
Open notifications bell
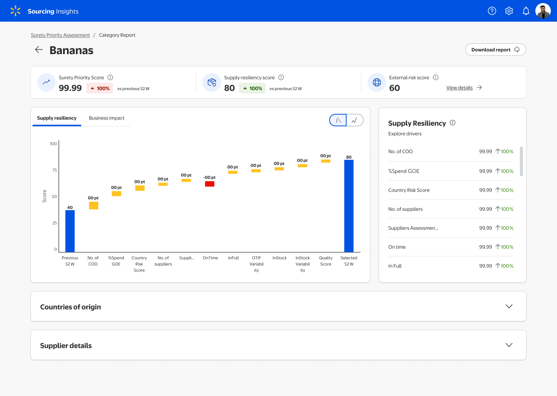click(x=526, y=11)
